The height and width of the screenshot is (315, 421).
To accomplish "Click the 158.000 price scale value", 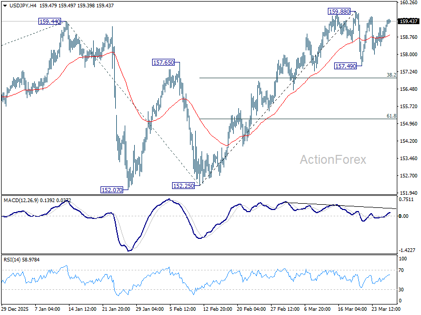I will tap(409, 55).
